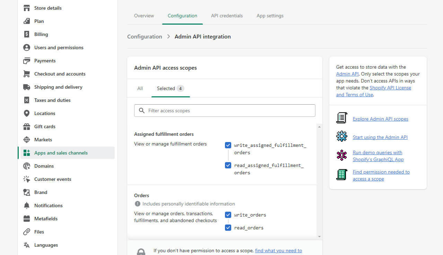Show the All access scopes tab
Screen dimensions: 443x255
coord(140,88)
